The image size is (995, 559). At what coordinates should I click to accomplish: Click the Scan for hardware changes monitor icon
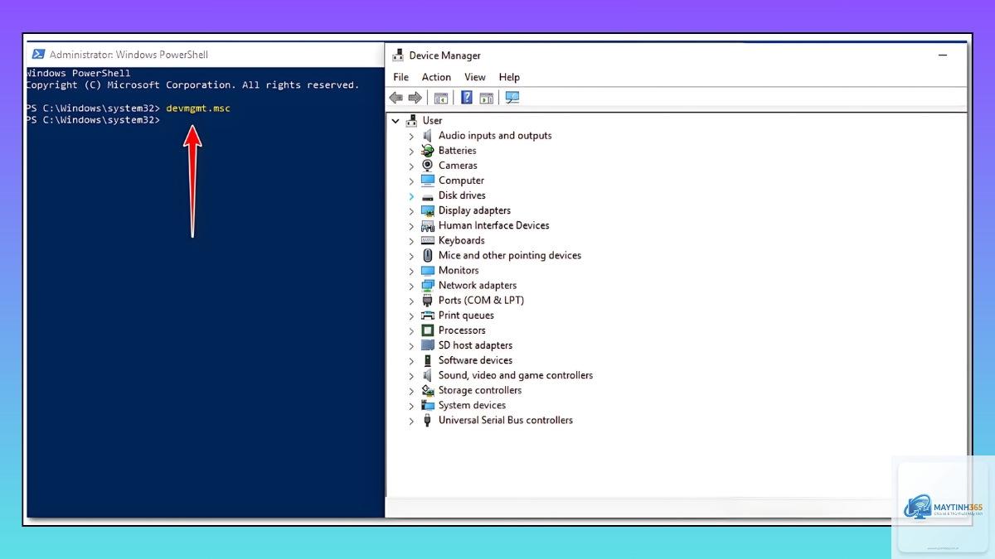512,98
